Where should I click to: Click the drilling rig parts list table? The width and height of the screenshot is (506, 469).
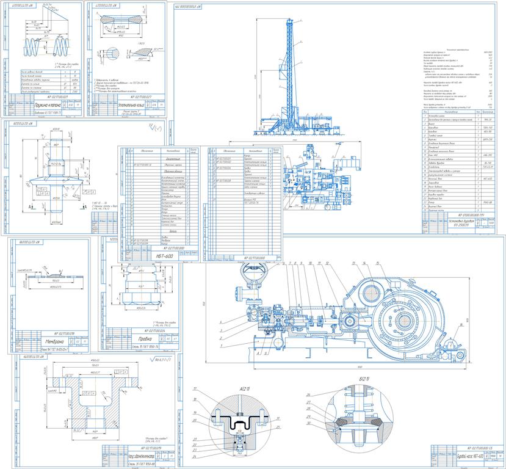(458, 161)
